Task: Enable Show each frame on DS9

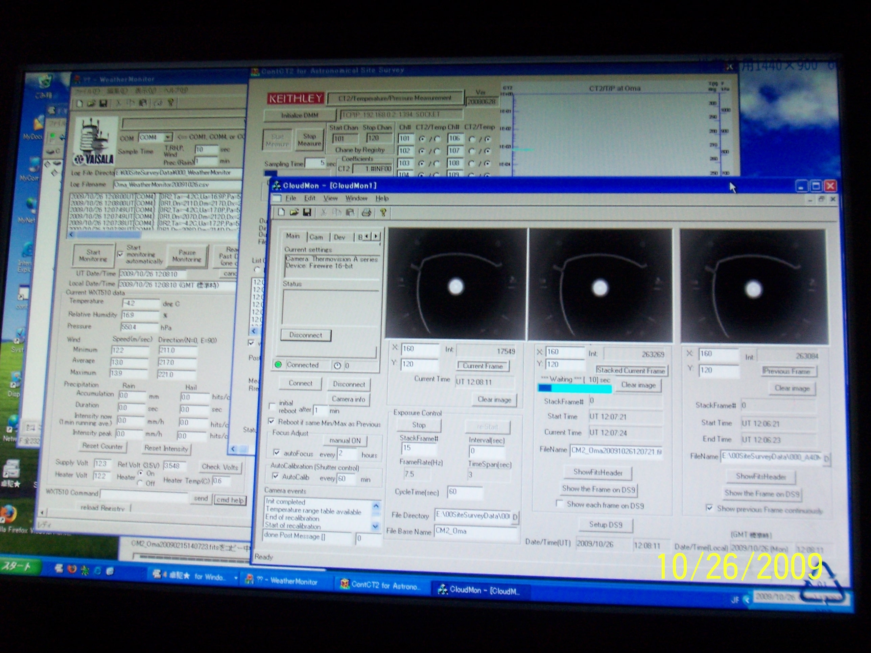Action: point(559,503)
